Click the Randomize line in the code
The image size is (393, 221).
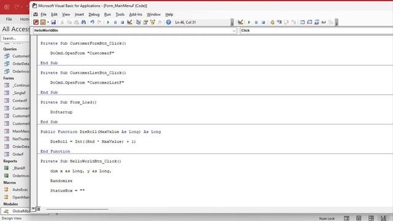[61, 181]
